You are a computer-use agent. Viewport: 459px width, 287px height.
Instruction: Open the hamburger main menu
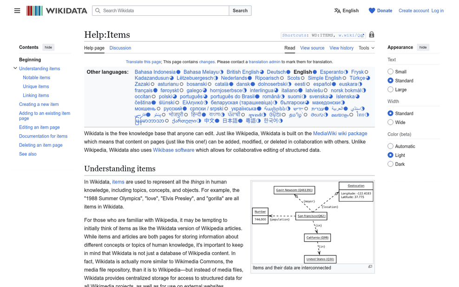[x=17, y=11]
